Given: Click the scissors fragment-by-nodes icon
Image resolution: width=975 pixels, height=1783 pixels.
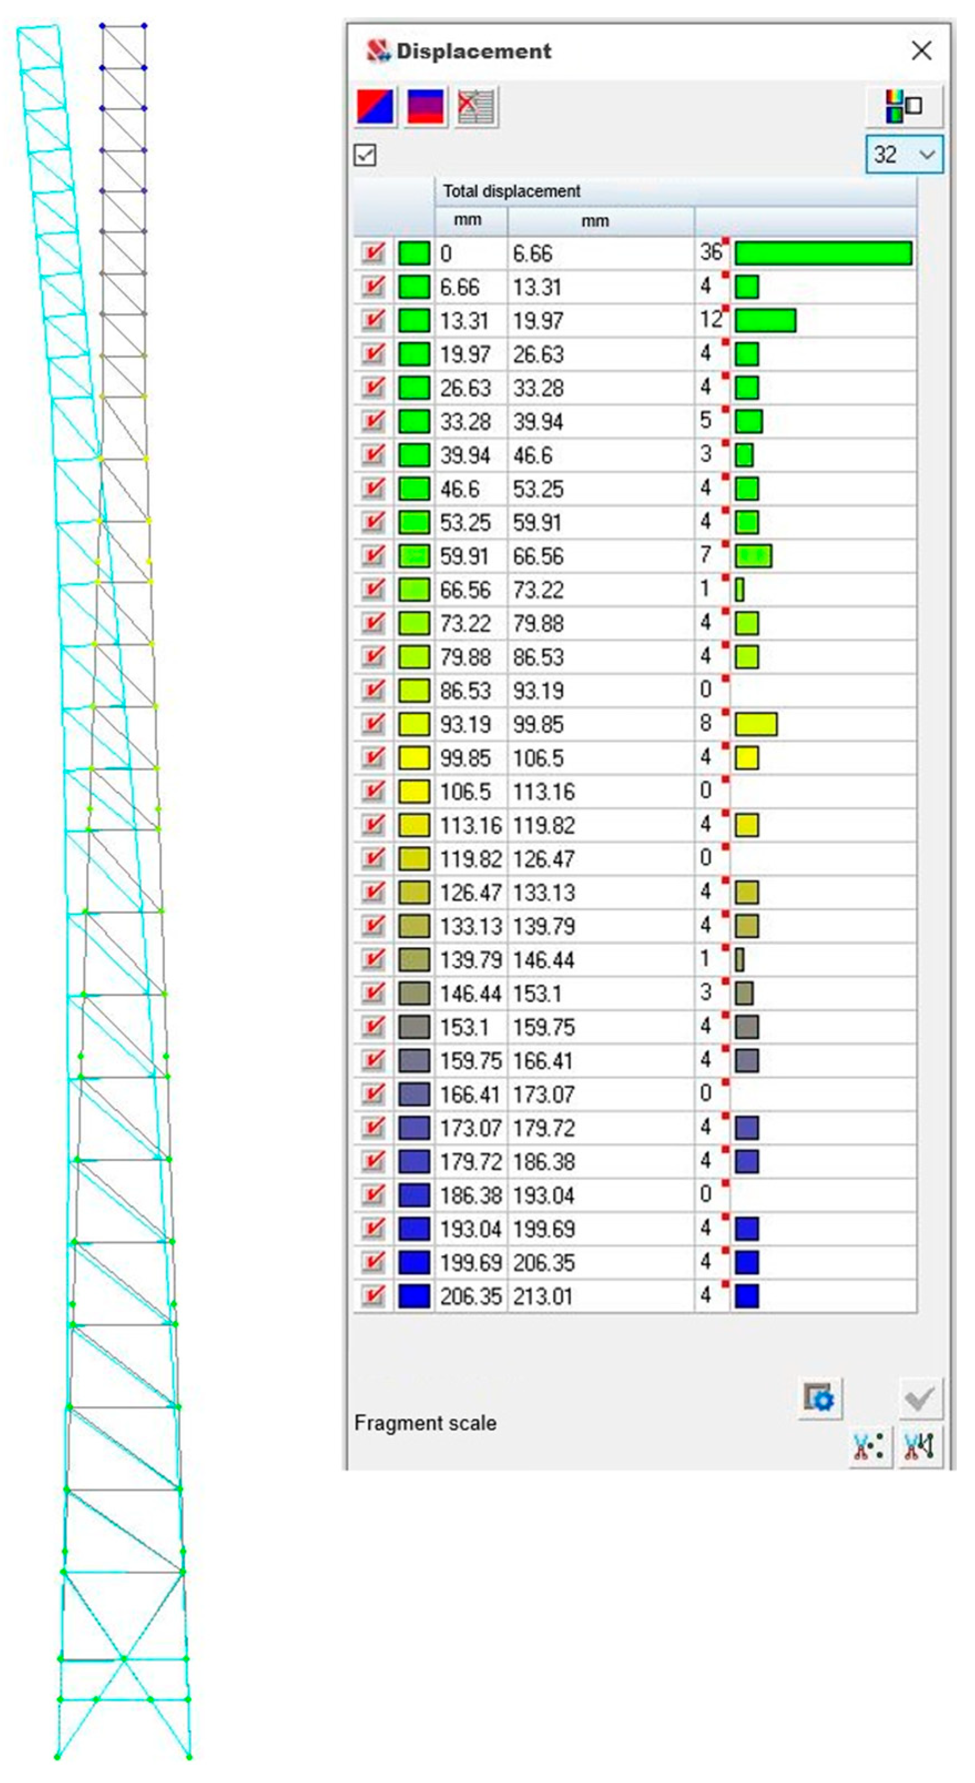Looking at the screenshot, I should pyautogui.click(x=869, y=1446).
